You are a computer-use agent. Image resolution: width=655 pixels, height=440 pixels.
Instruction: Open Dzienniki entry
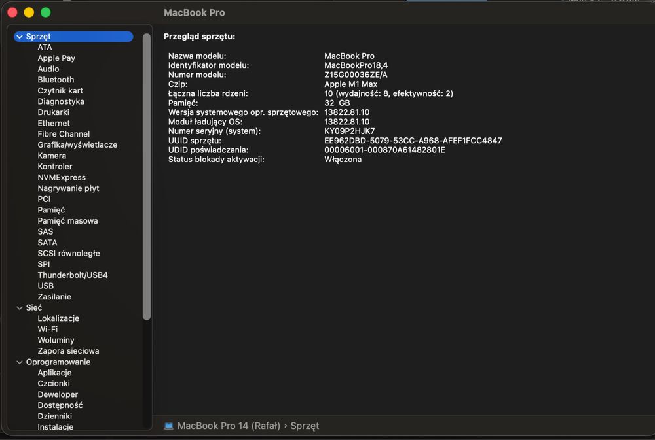55,416
